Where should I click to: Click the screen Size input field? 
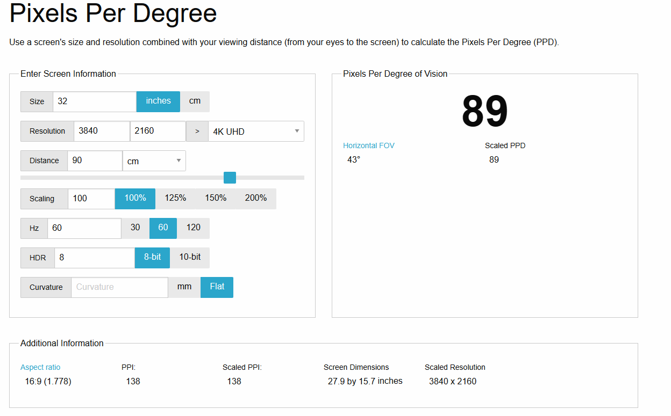(x=95, y=101)
